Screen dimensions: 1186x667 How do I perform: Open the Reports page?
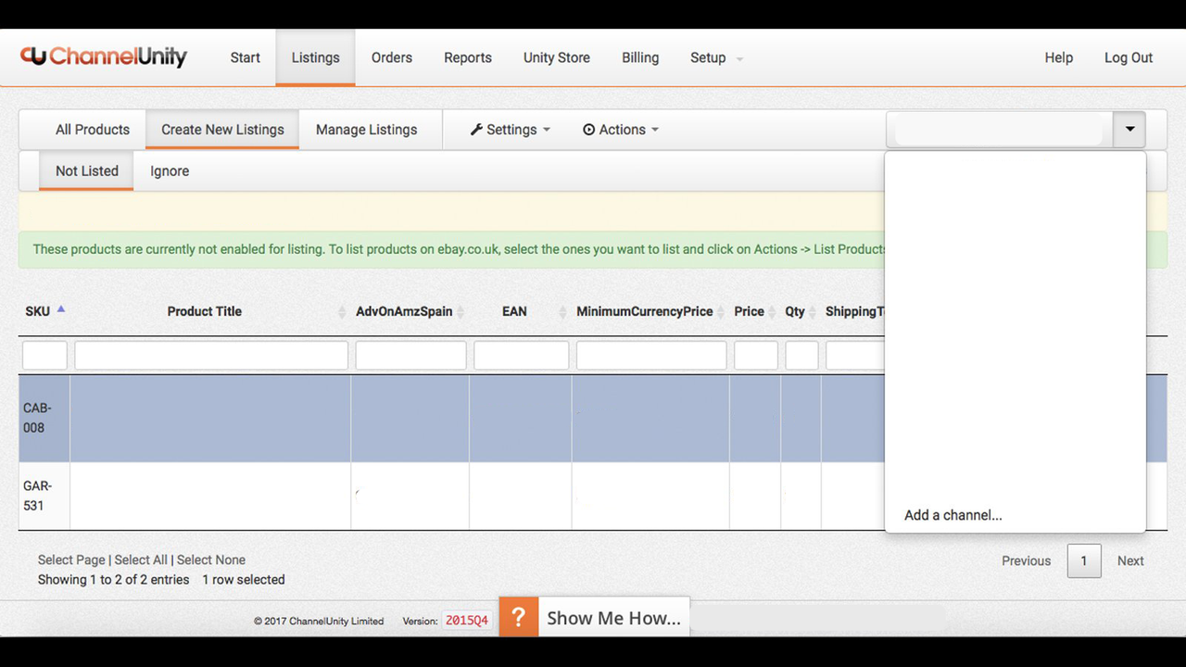[467, 57]
